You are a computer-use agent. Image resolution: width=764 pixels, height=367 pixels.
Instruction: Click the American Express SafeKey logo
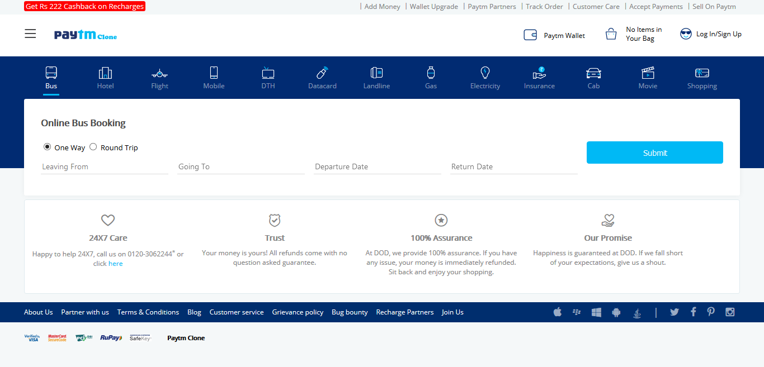(x=140, y=338)
